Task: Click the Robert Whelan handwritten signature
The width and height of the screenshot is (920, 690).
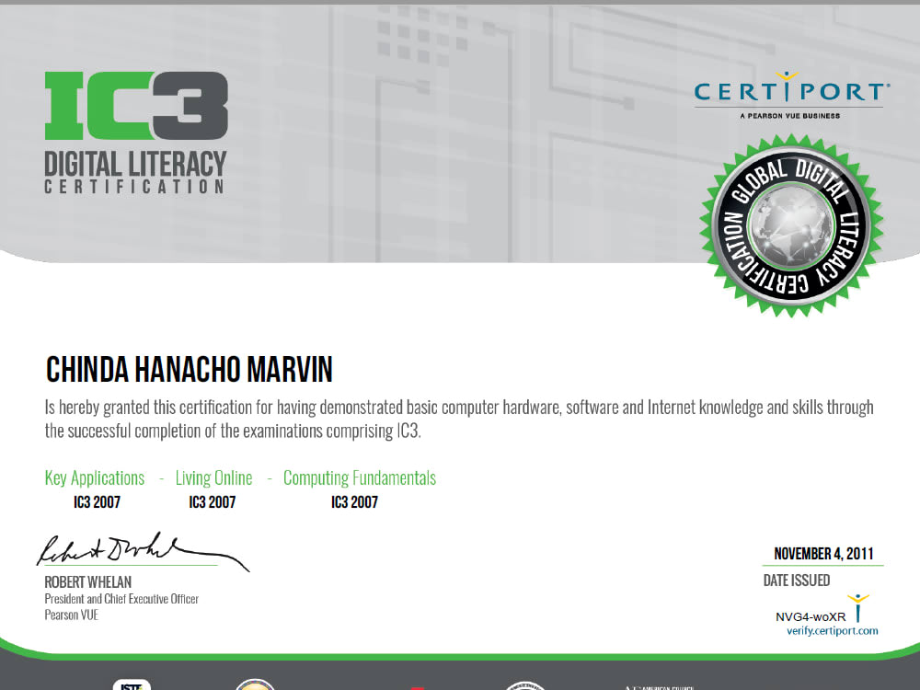Action: 143,551
